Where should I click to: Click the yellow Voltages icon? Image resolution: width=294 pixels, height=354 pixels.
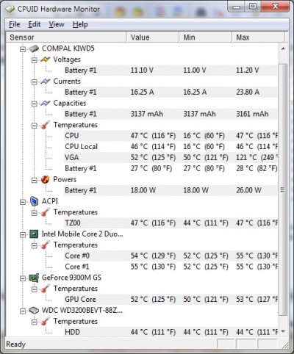coord(46,59)
